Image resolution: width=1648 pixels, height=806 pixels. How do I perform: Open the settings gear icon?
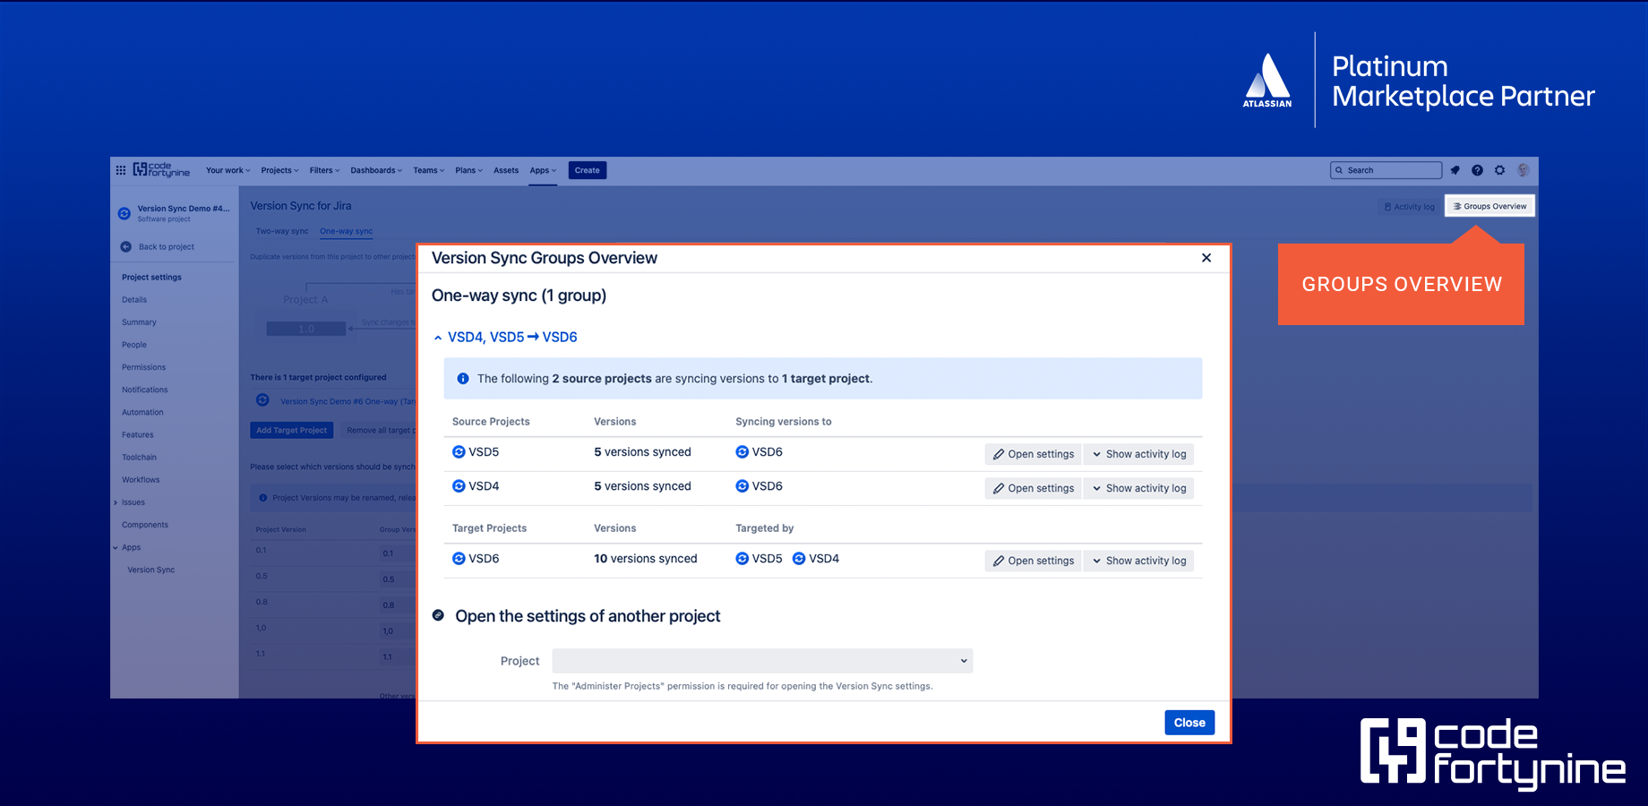tap(1499, 170)
